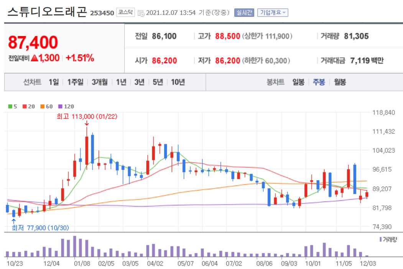Click the red 20 moving average legend
This screenshot has width=403, height=269.
point(28,107)
